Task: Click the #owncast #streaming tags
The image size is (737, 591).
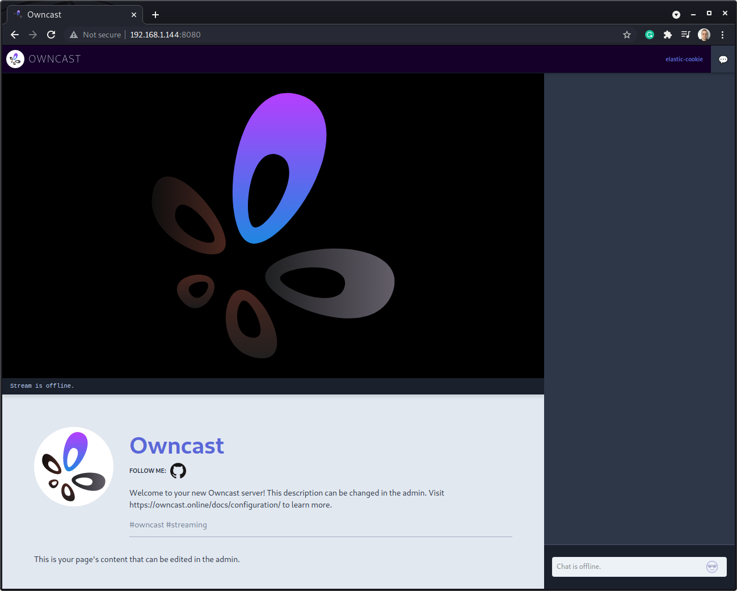Action: tap(168, 525)
